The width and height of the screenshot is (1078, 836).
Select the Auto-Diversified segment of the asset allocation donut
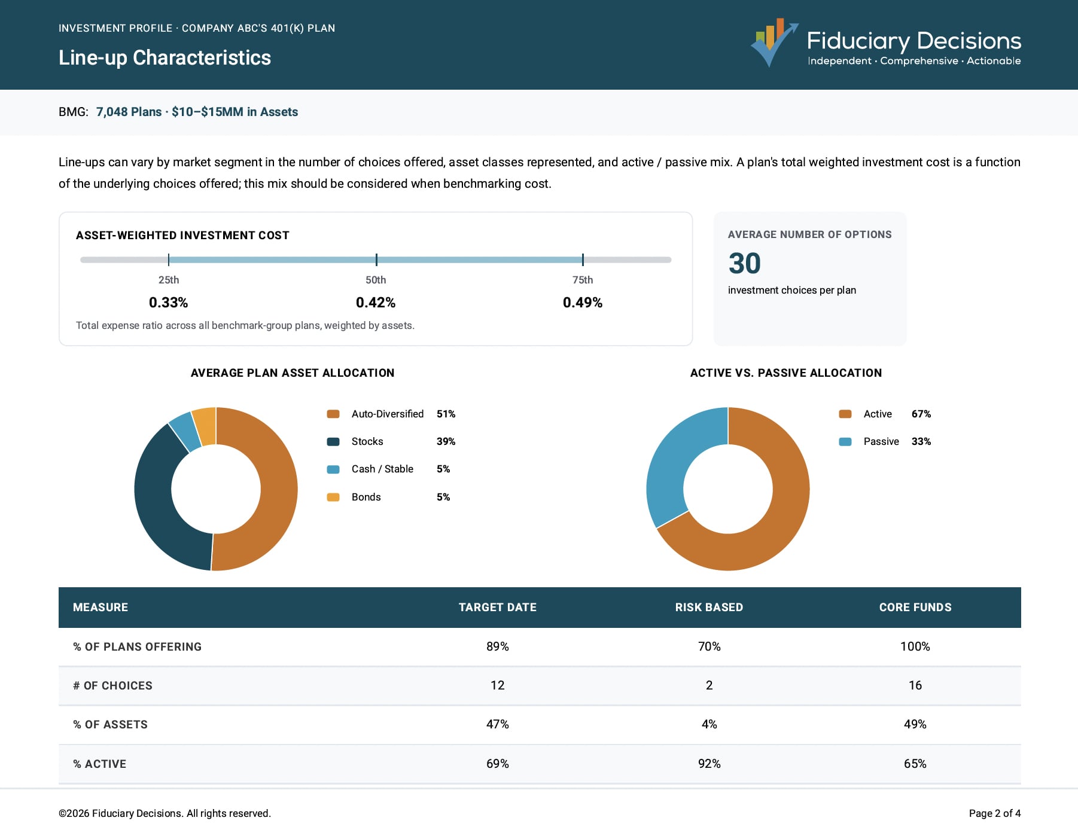point(279,490)
